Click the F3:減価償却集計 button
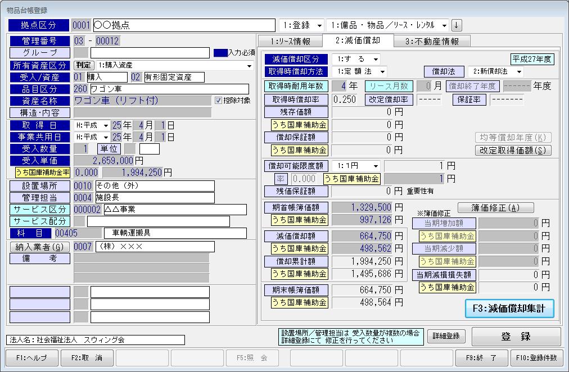Image resolution: width=569 pixels, height=372 pixels. 509,309
